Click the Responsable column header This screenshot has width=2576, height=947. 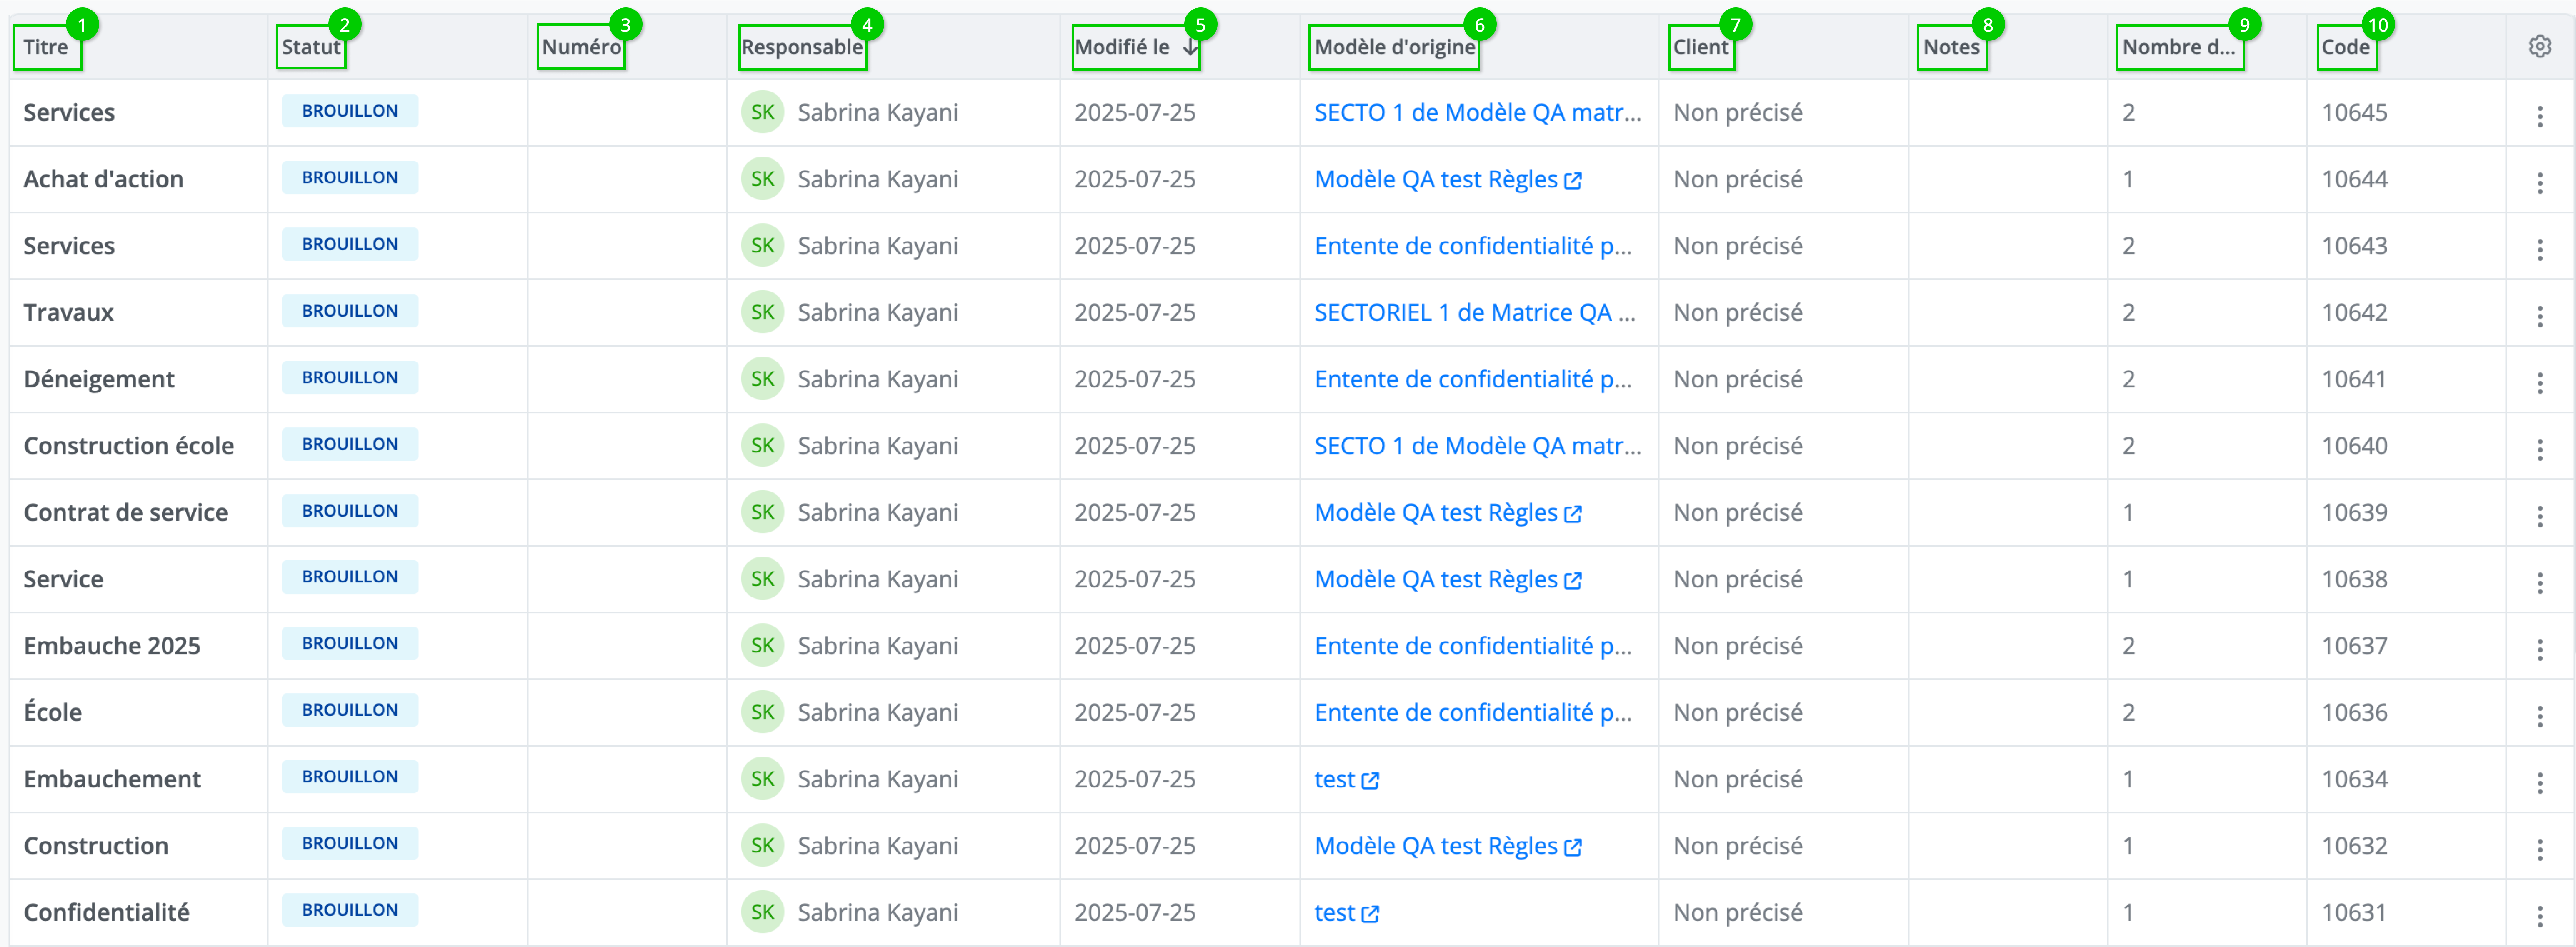[x=801, y=47]
